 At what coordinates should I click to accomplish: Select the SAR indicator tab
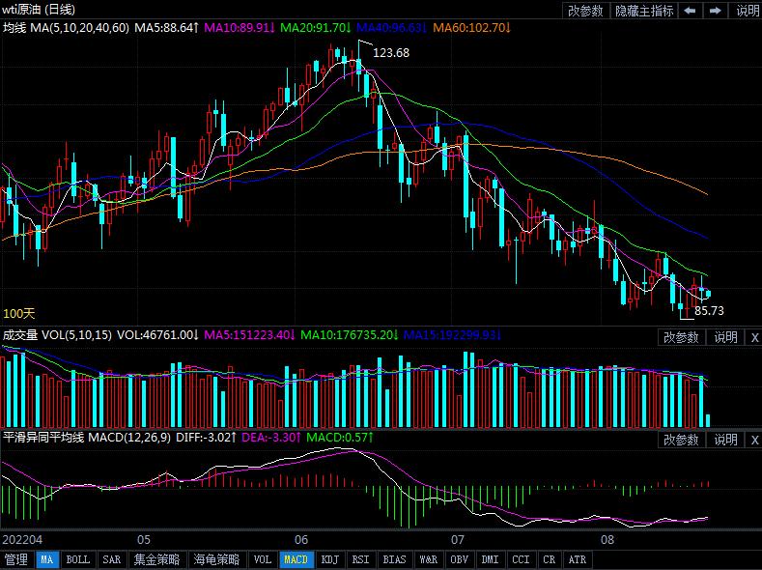coord(111,559)
